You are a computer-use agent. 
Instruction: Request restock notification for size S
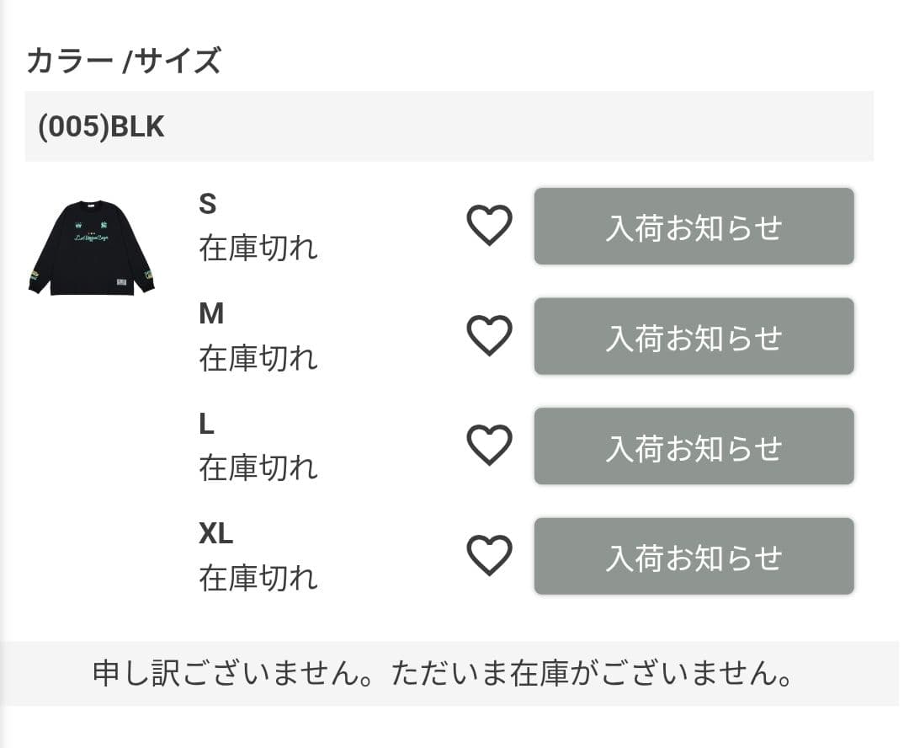click(694, 226)
